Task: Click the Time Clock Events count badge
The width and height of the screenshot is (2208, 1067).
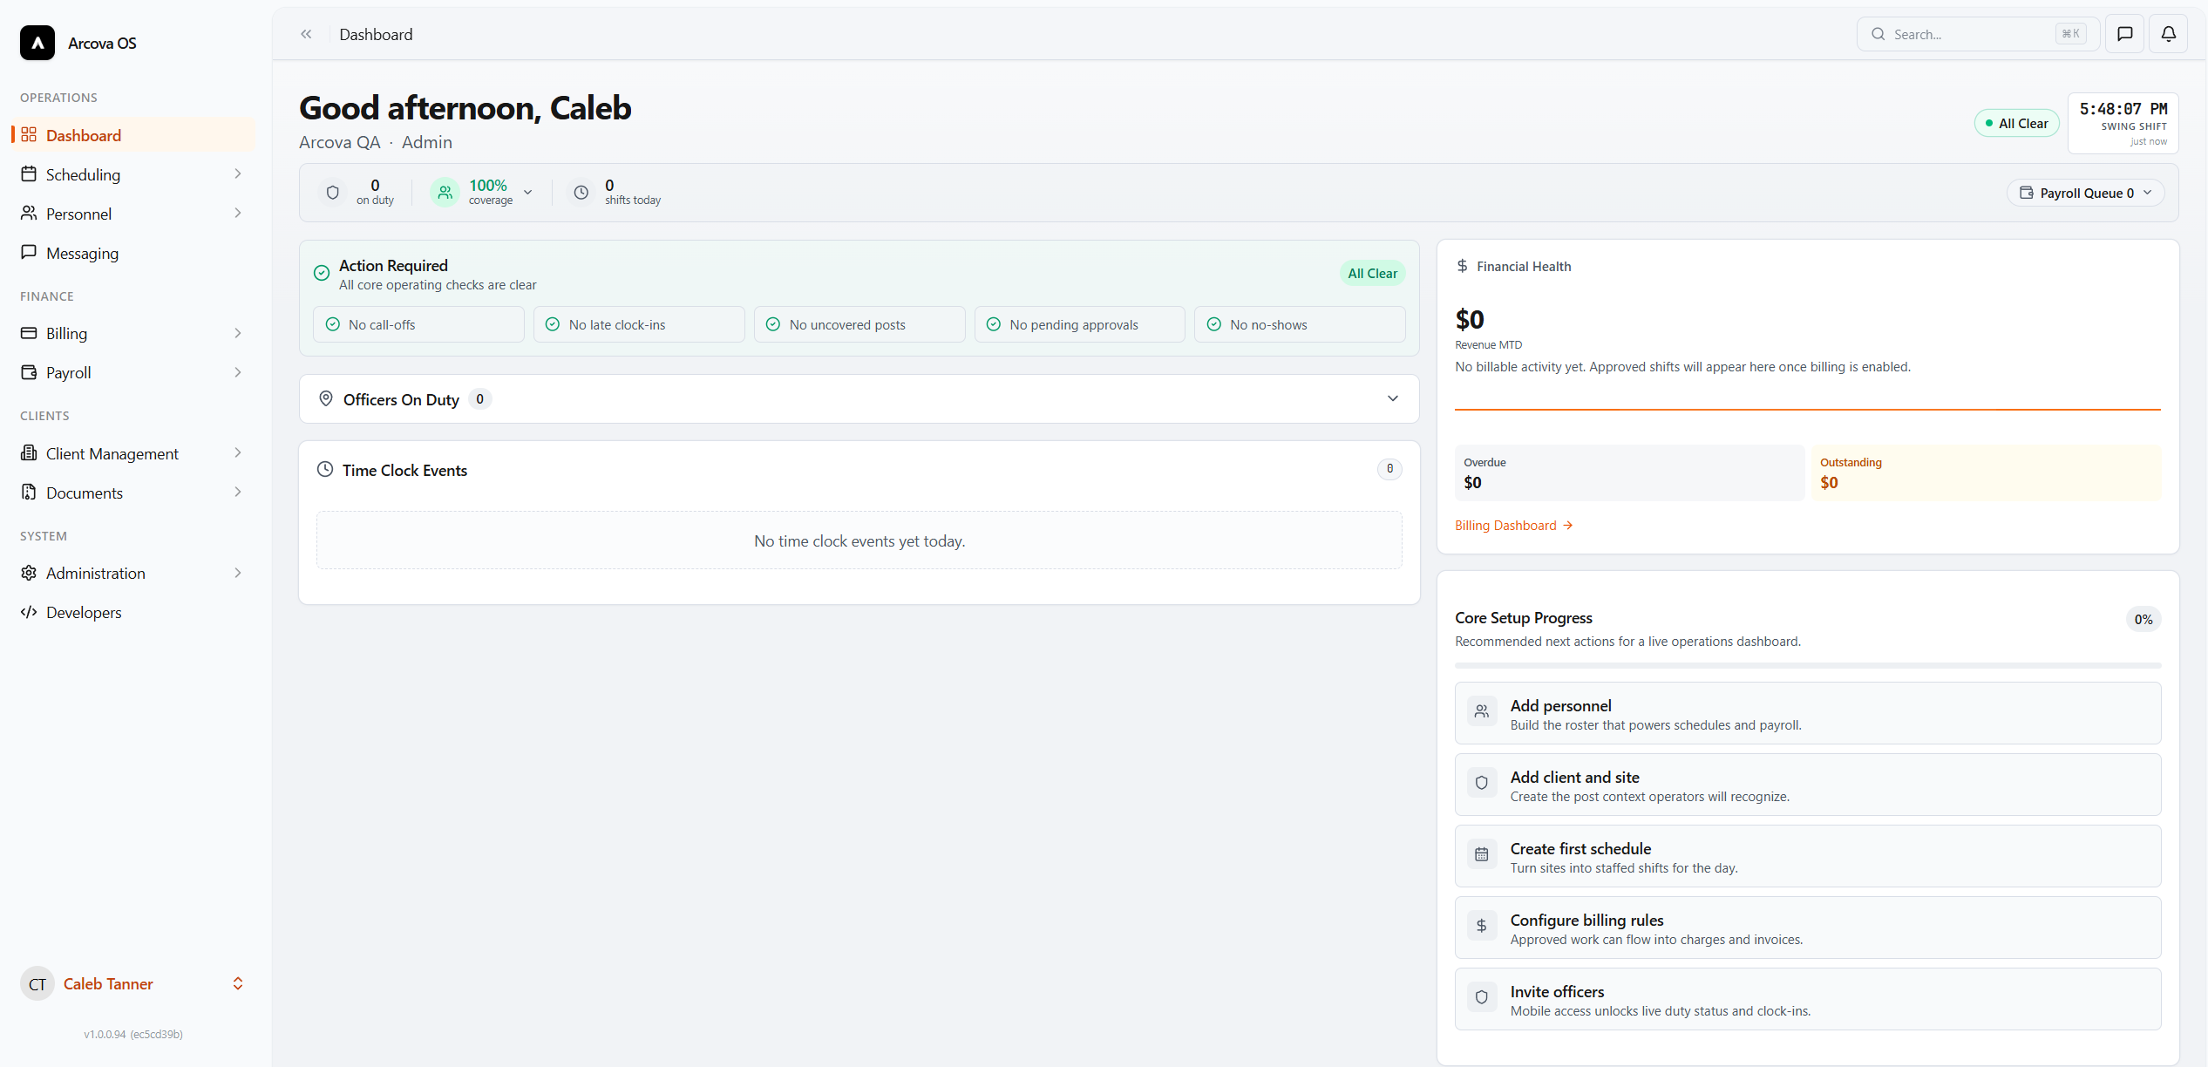Action: click(x=1389, y=469)
